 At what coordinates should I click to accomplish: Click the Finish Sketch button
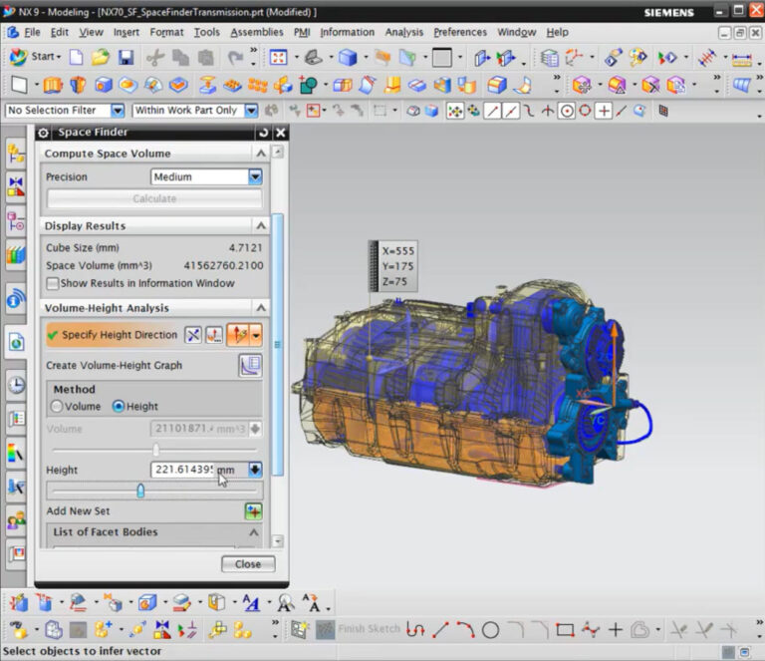360,629
